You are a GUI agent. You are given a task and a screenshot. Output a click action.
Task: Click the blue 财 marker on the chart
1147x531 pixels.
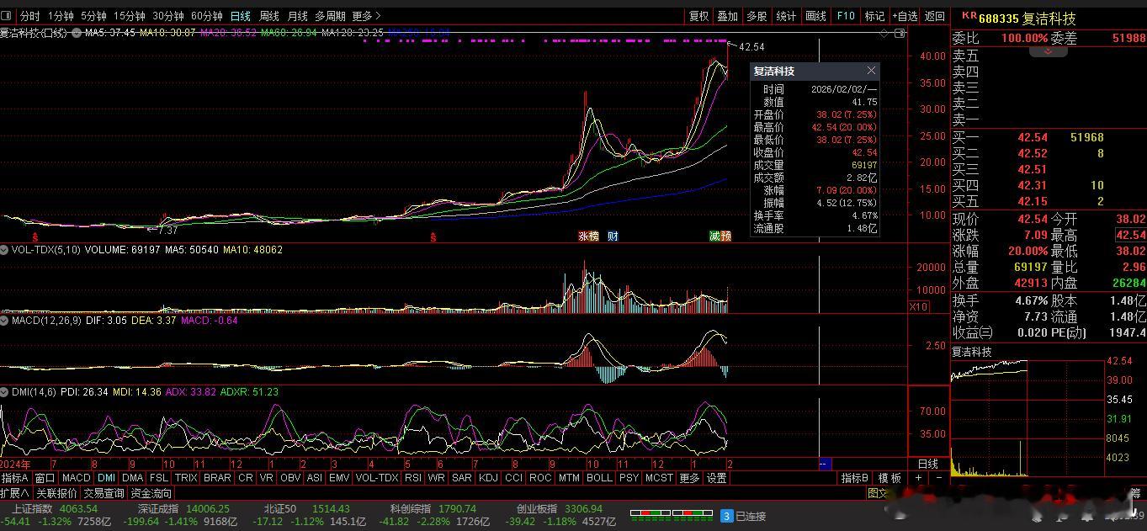(x=613, y=236)
